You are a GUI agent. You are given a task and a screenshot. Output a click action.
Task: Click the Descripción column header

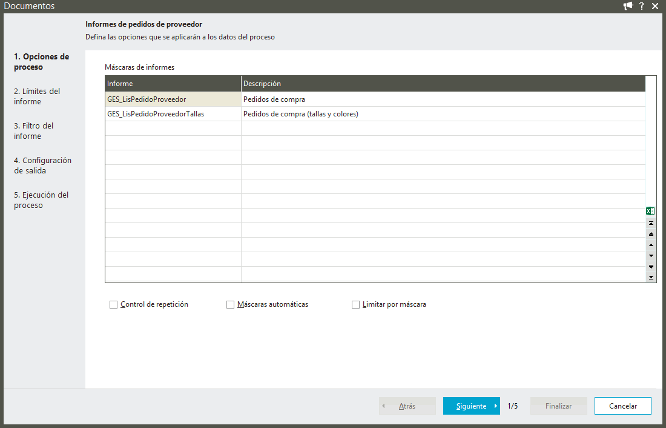[x=443, y=84]
